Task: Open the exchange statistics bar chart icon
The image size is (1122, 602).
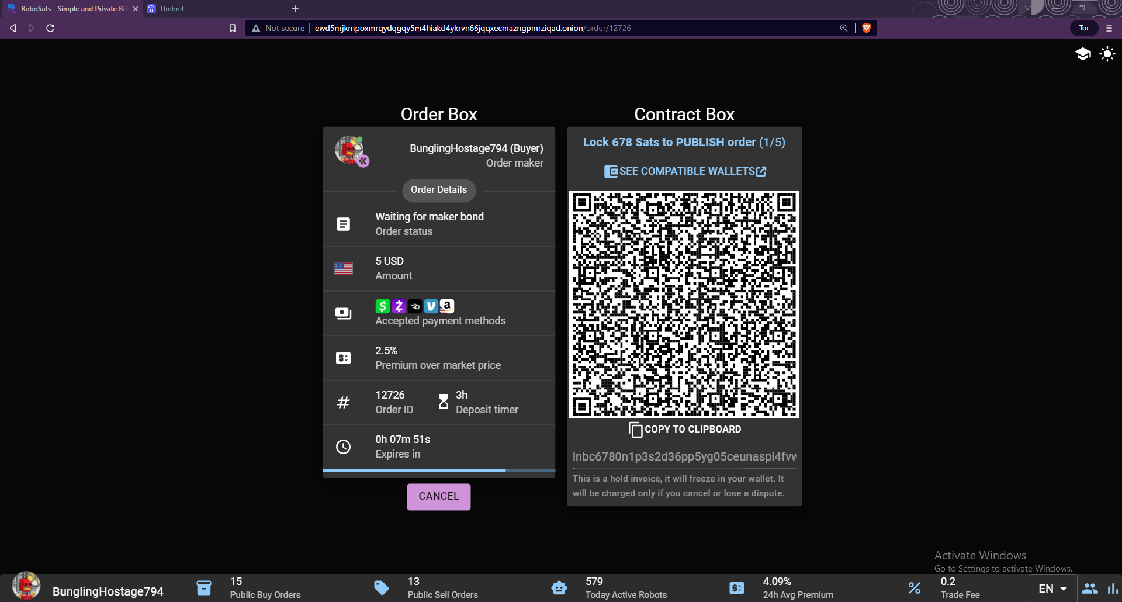Action: point(1113,589)
